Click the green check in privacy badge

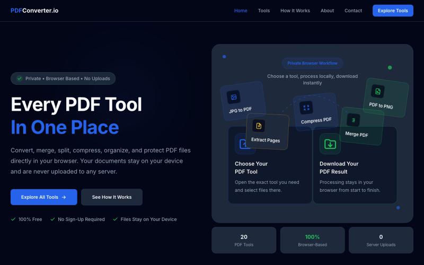pos(20,78)
